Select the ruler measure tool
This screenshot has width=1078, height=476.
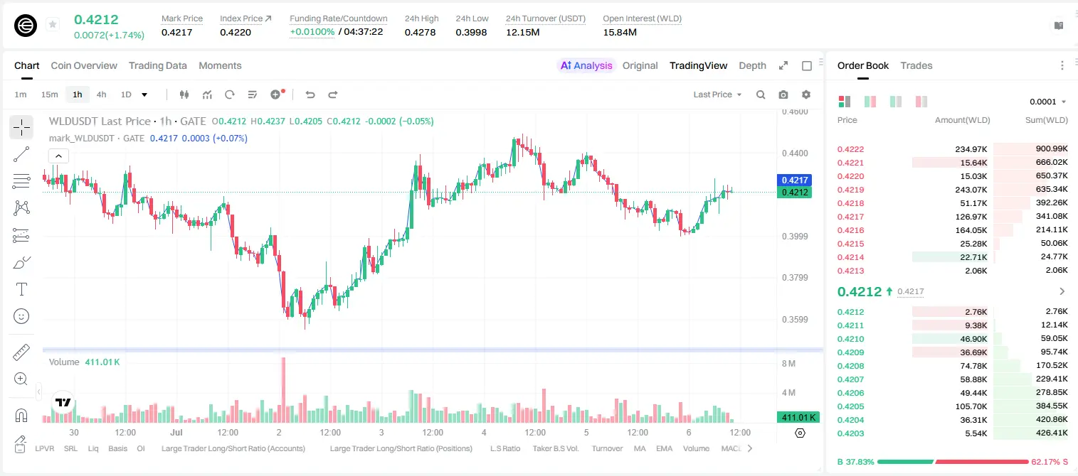[x=21, y=352]
